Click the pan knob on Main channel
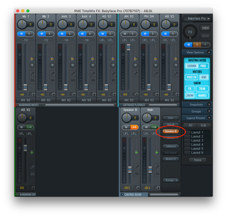Image resolution: width=227 pixels, height=217 pixels. pyautogui.click(x=147, y=117)
